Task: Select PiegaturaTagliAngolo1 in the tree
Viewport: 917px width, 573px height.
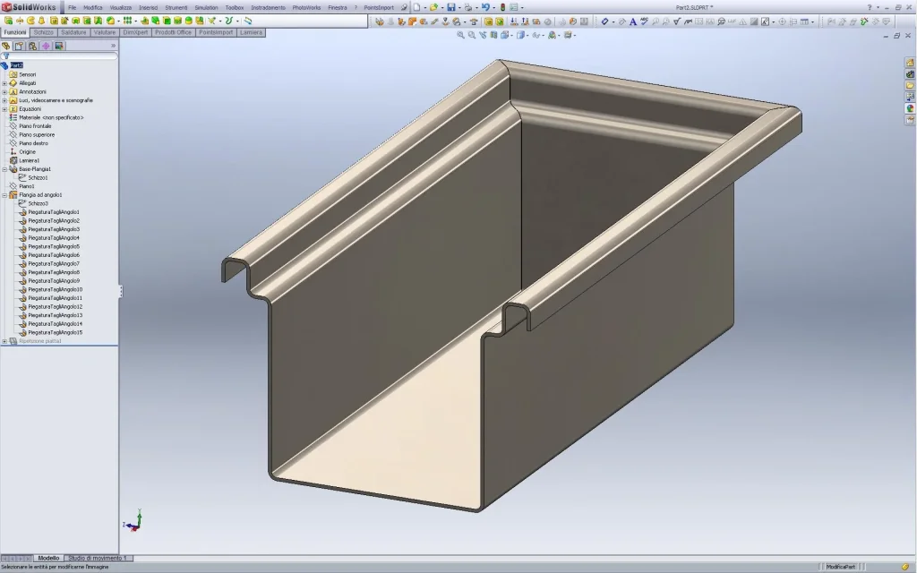Action: click(54, 211)
